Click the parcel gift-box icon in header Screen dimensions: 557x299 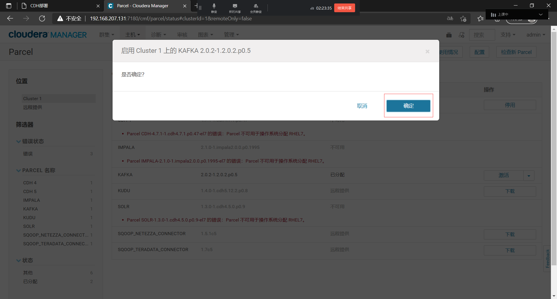click(449, 35)
